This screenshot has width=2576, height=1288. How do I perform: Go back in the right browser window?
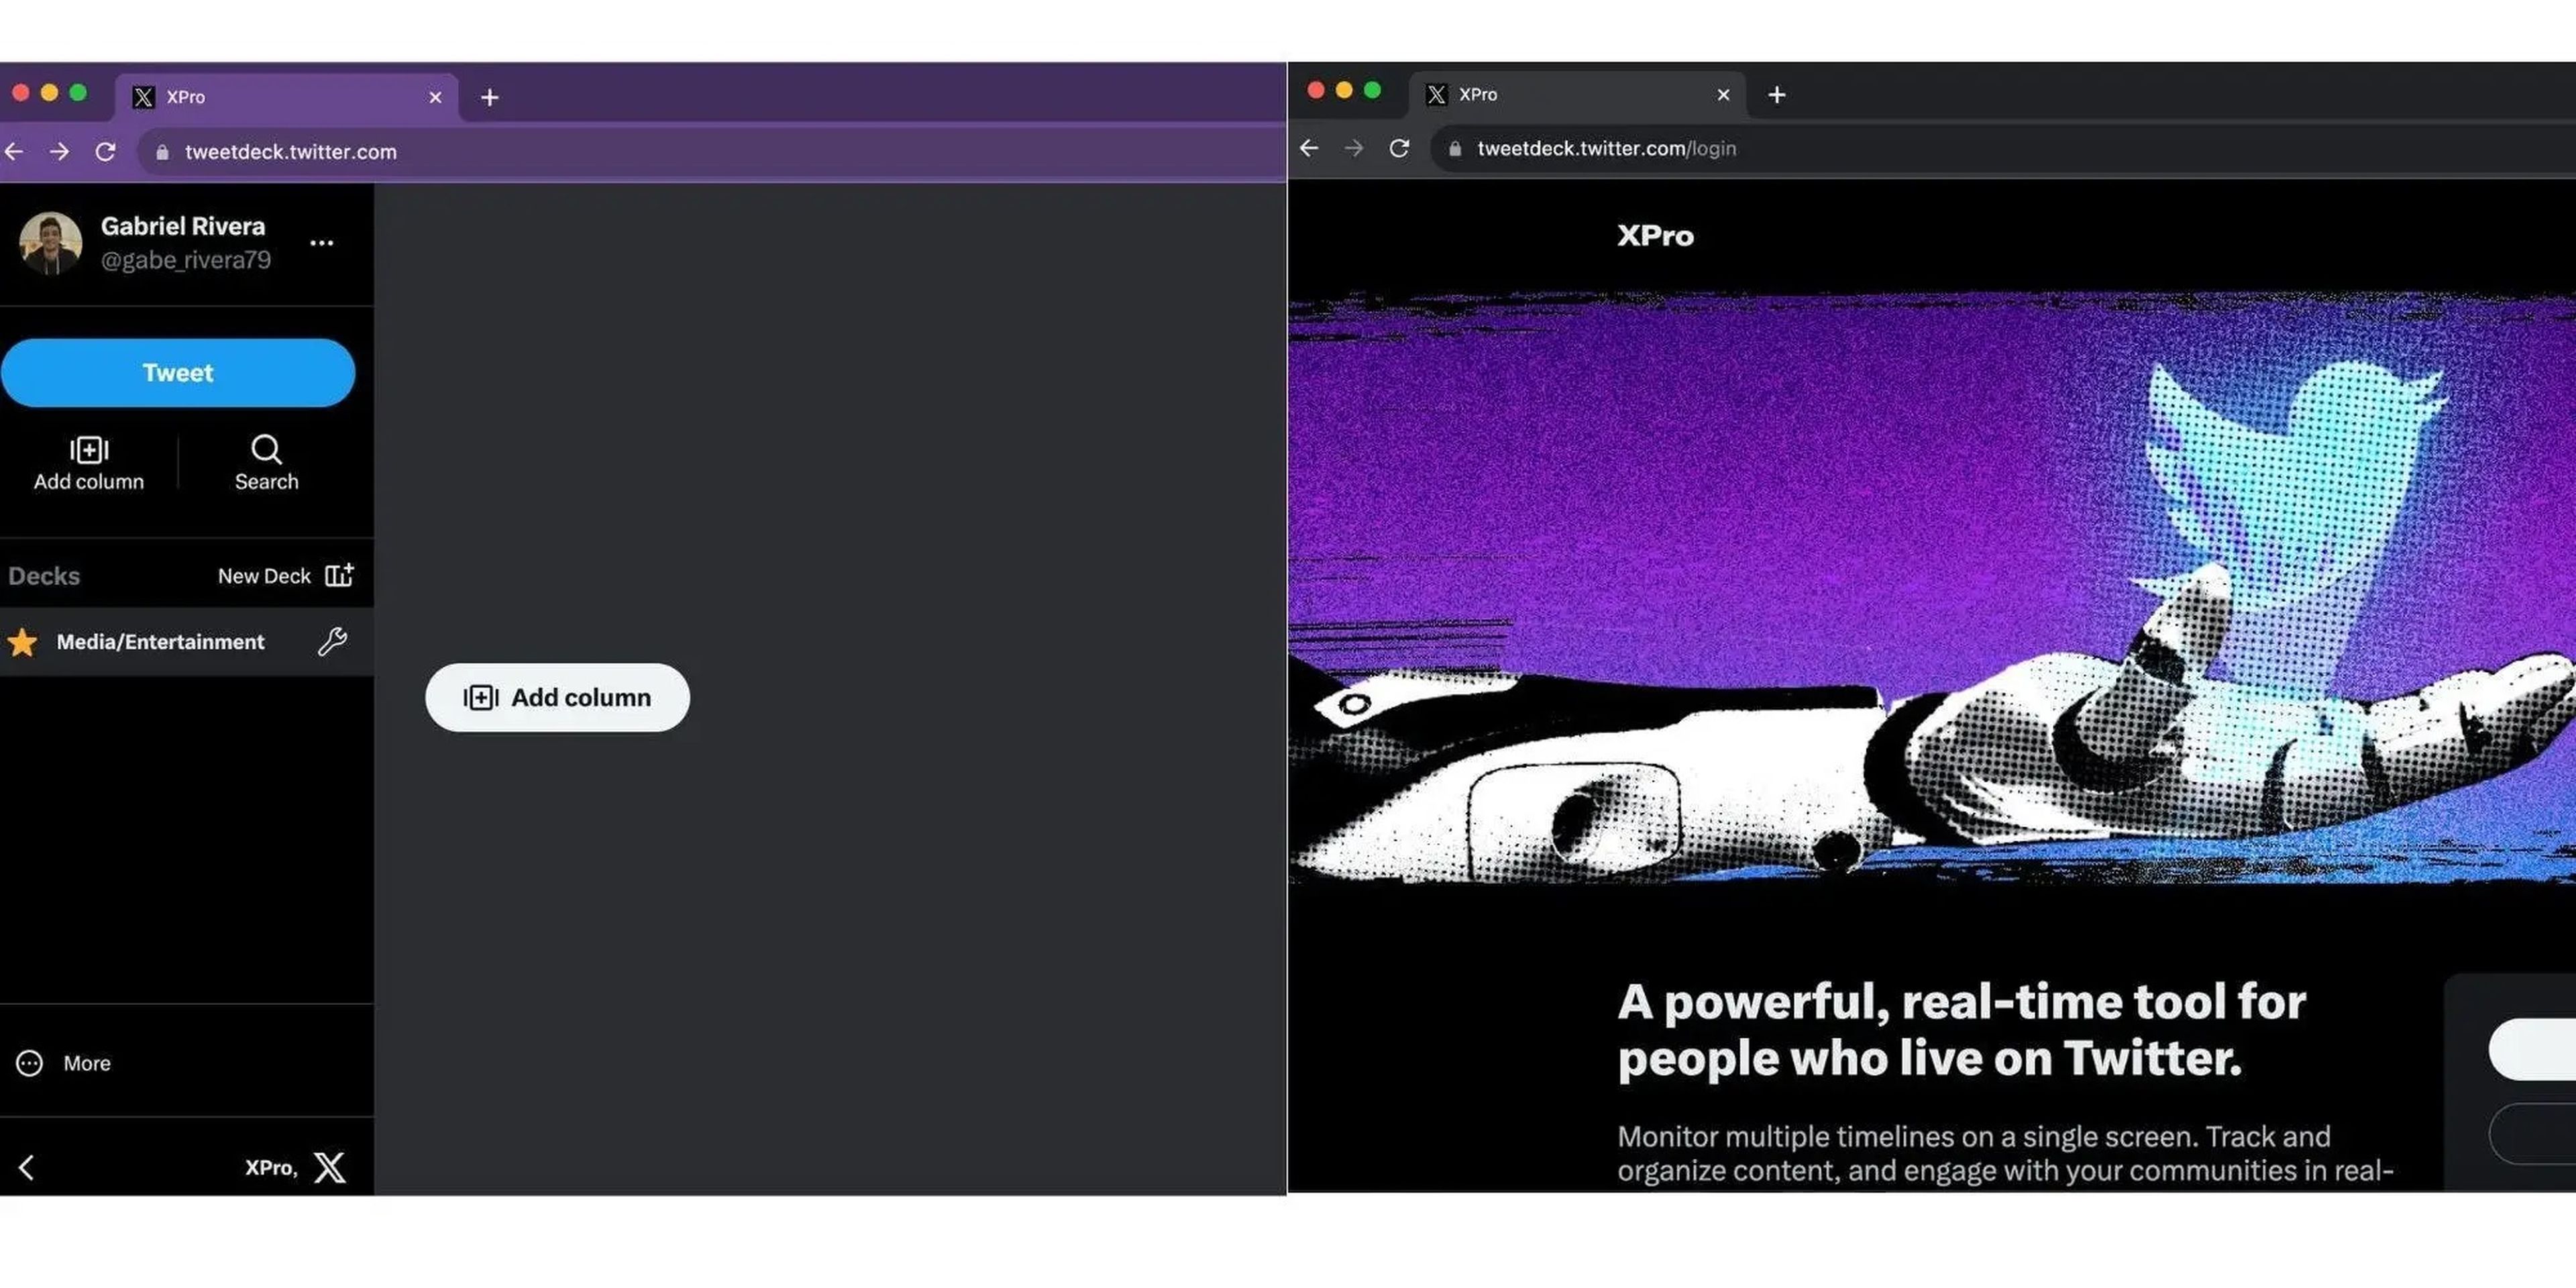point(1309,148)
